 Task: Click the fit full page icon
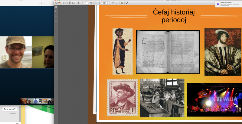(x=117, y=3)
